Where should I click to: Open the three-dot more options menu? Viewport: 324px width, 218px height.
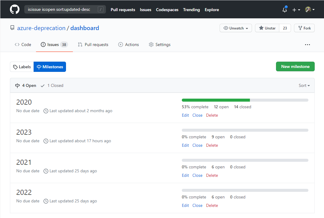pyautogui.click(x=307, y=45)
